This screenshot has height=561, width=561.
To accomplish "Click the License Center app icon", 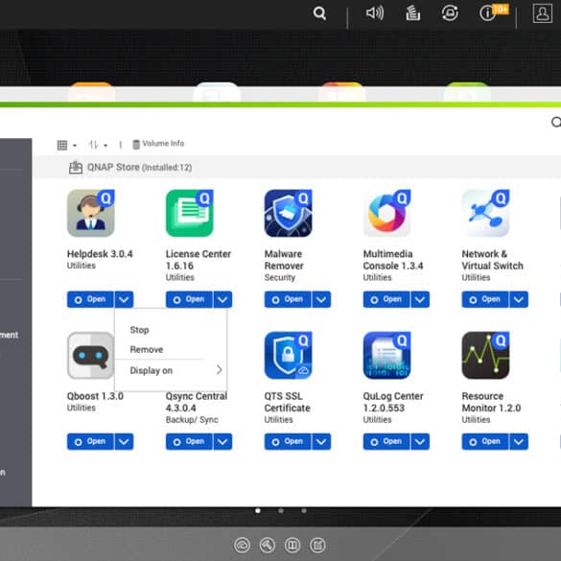I will (190, 213).
